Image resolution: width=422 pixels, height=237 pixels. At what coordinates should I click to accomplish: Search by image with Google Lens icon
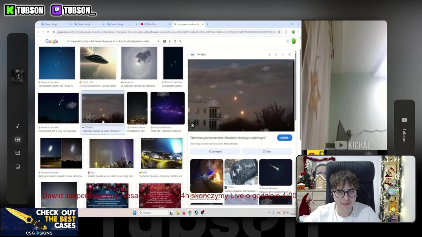pyautogui.click(x=175, y=41)
